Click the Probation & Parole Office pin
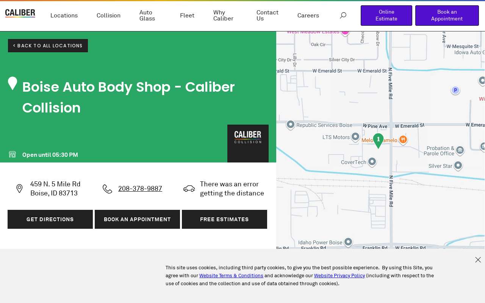 click(x=460, y=150)
